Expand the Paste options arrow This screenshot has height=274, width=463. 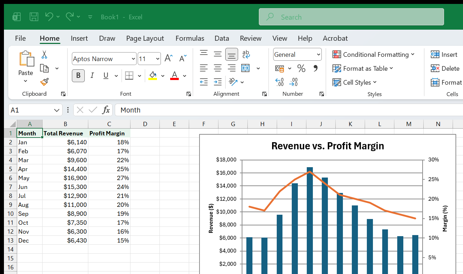coord(25,81)
